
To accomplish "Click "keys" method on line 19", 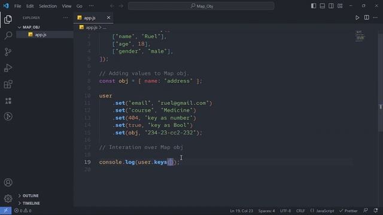I will click(160, 162).
